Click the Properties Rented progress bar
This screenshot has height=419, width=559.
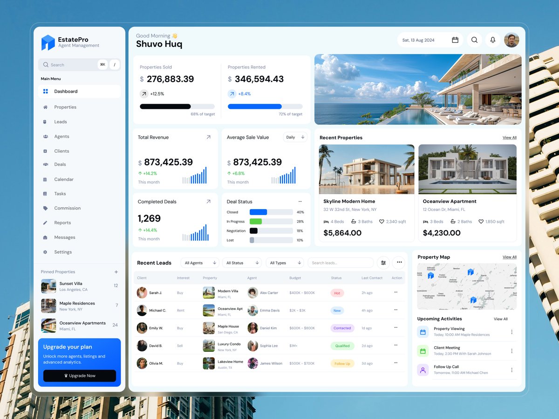(265, 107)
